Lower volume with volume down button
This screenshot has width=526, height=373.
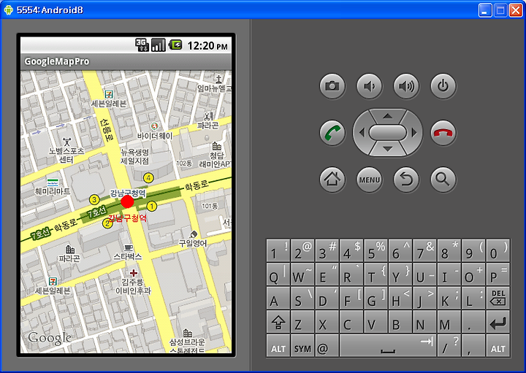(369, 86)
